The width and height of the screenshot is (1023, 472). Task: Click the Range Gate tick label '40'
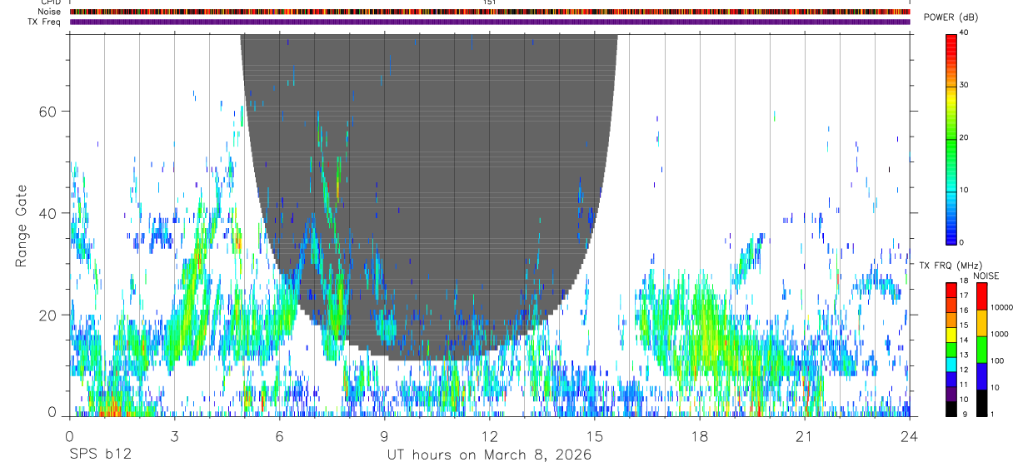click(x=47, y=213)
